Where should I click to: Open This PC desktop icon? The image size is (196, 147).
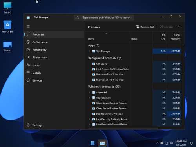7,8
